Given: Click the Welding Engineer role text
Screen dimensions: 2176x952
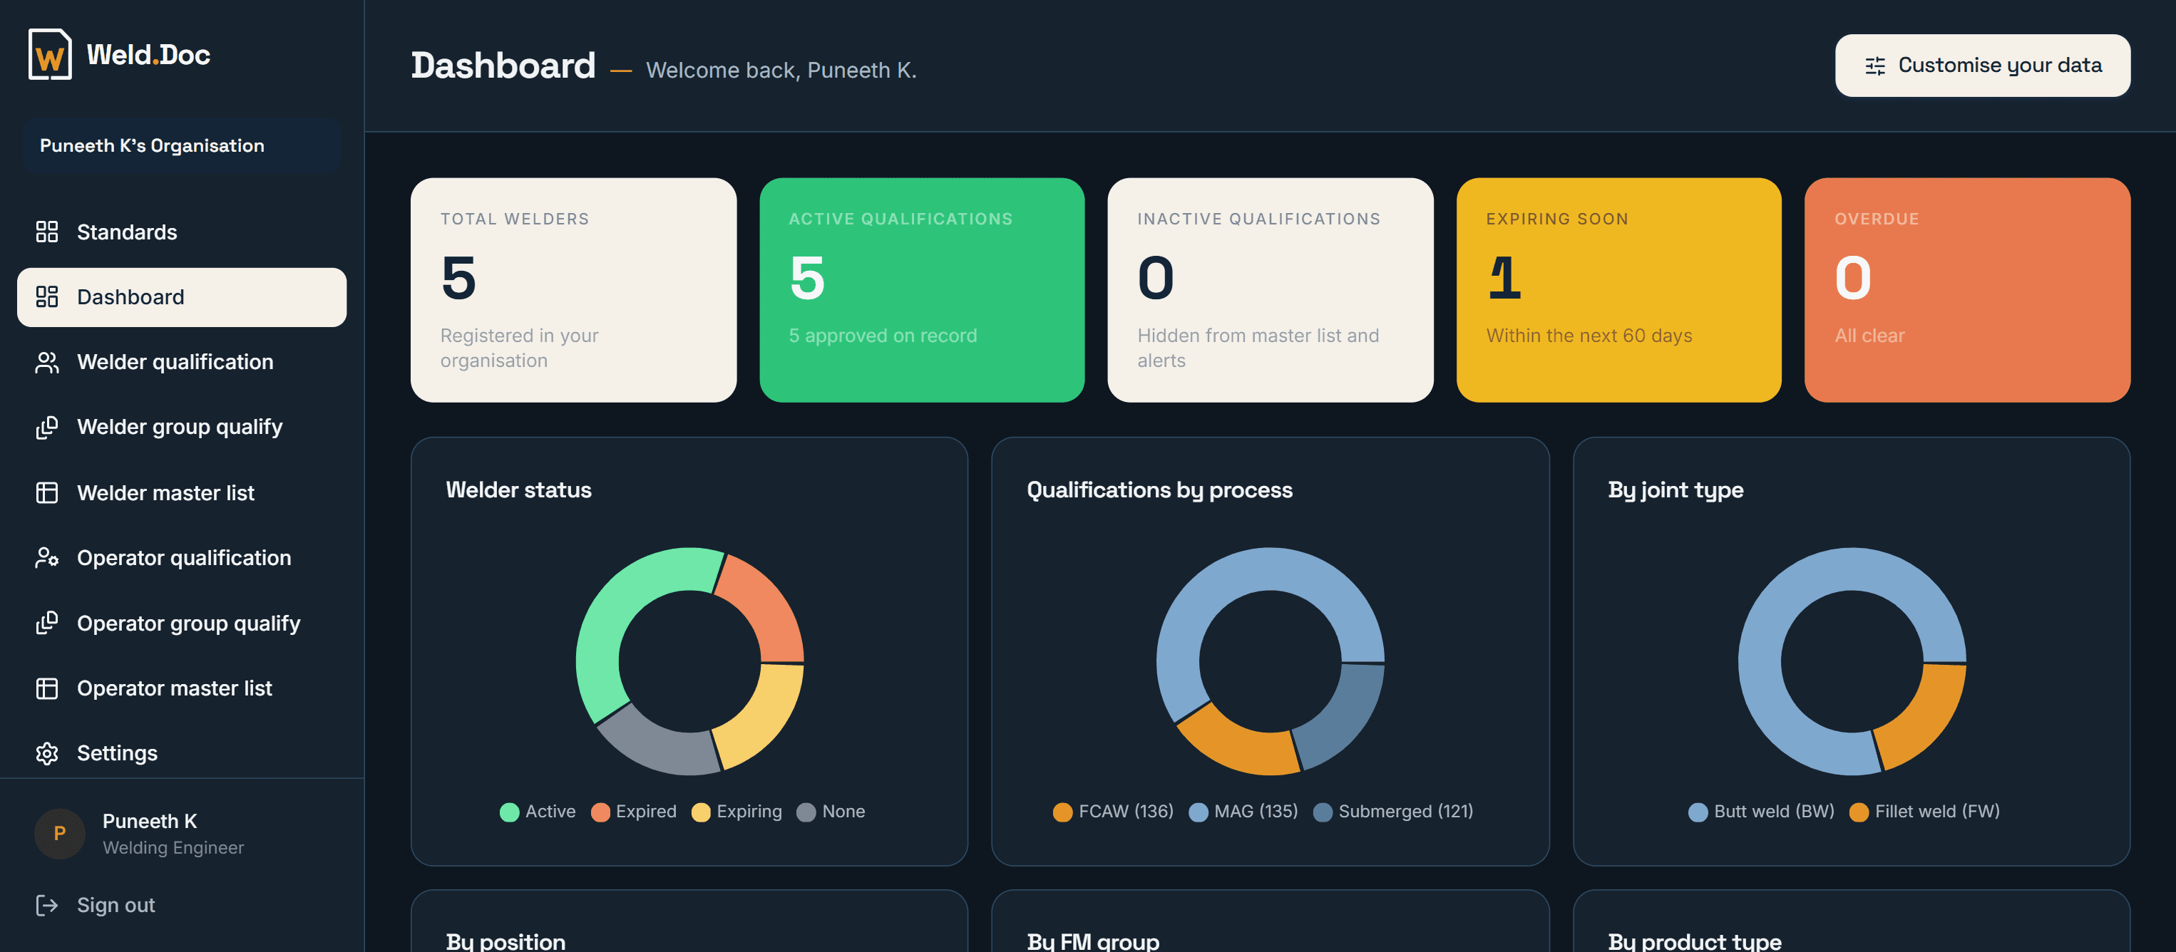Looking at the screenshot, I should pyautogui.click(x=173, y=848).
